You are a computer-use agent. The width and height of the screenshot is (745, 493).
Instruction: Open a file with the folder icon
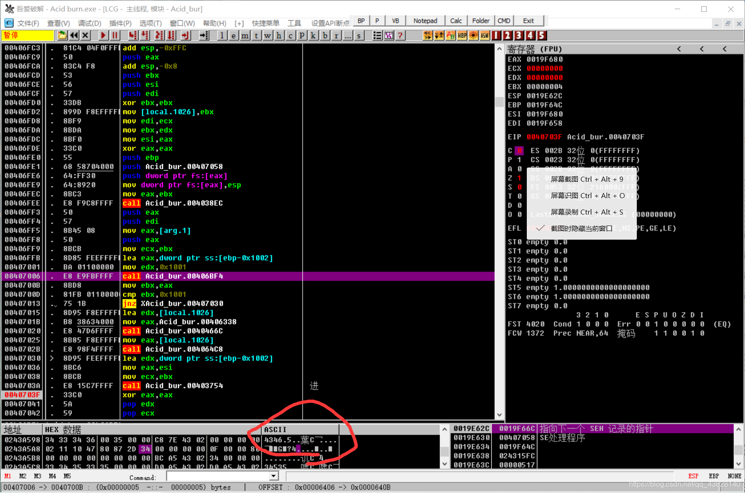tap(62, 35)
